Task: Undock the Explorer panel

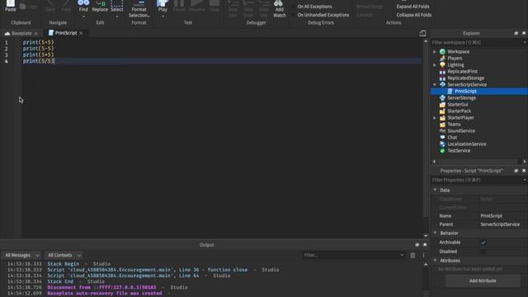Action: 516,33
